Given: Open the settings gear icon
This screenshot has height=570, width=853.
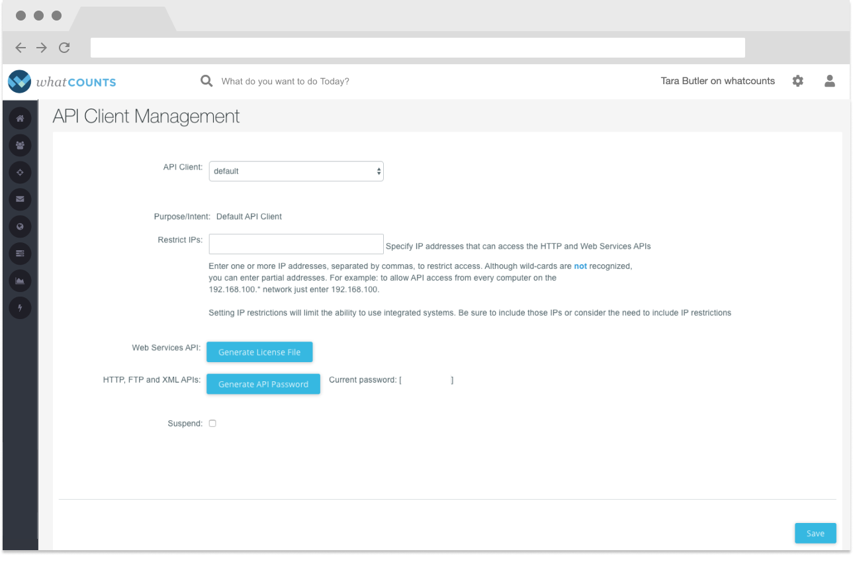Looking at the screenshot, I should tap(797, 81).
